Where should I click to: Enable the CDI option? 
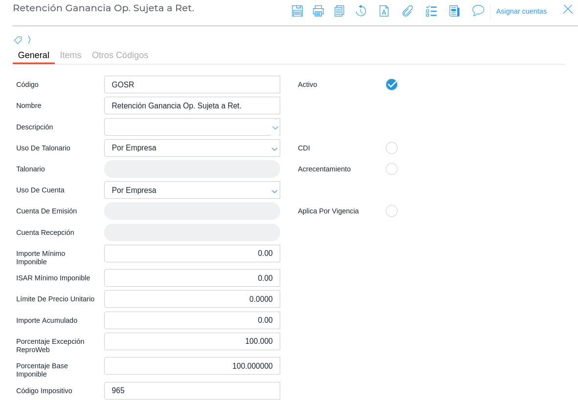[x=392, y=148]
